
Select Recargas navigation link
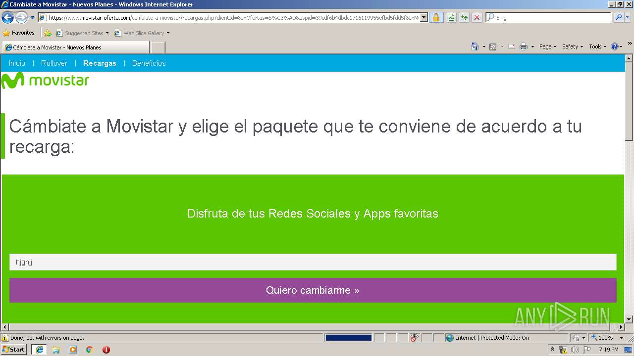pos(100,63)
